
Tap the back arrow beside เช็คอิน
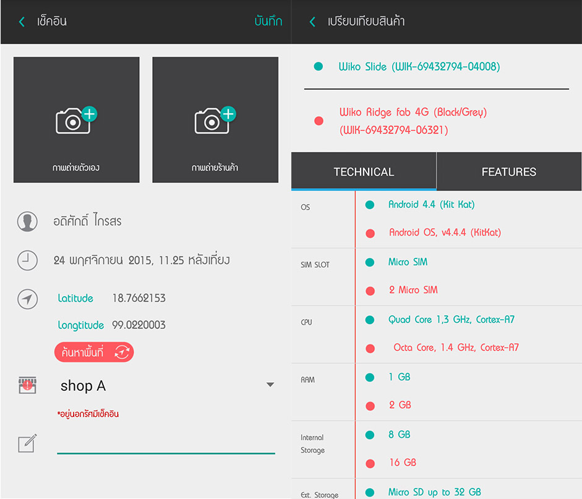(22, 22)
